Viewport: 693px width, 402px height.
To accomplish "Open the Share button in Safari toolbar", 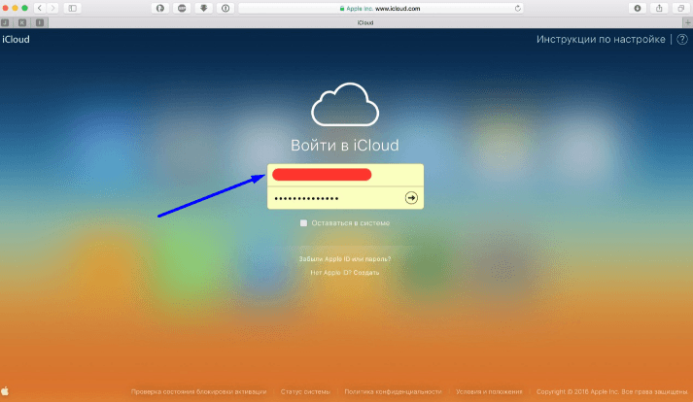I will coord(659,8).
